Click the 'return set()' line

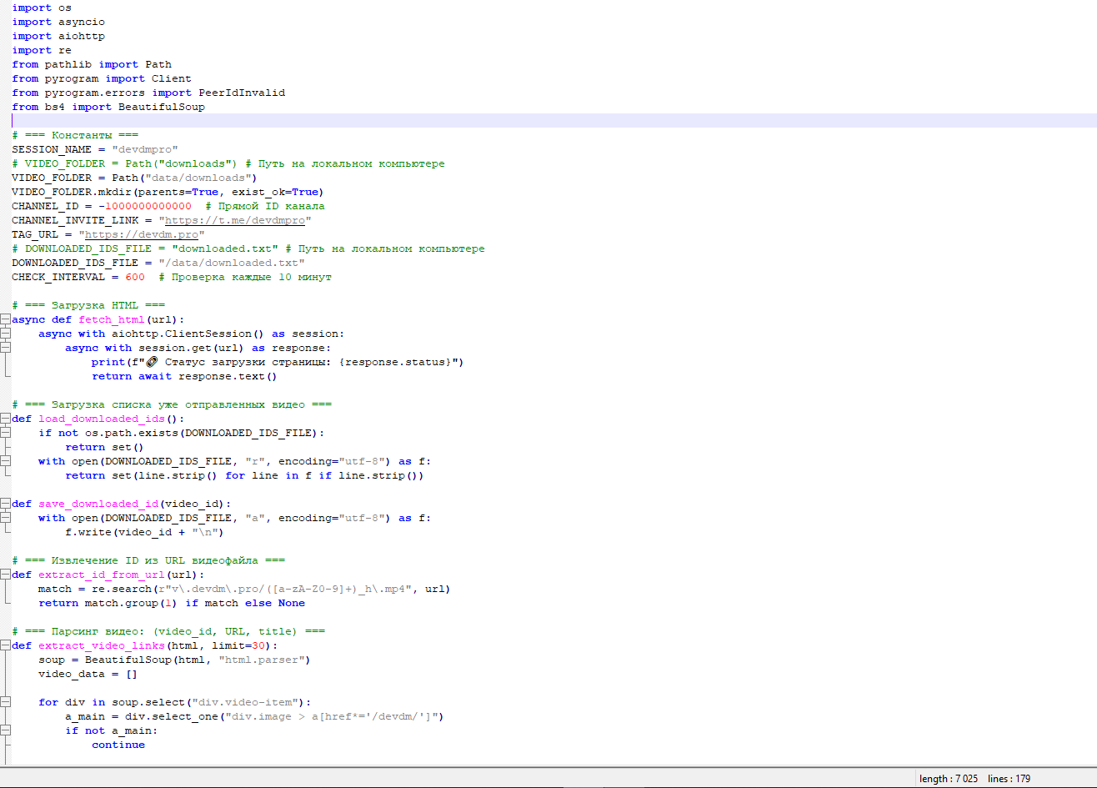click(x=105, y=447)
